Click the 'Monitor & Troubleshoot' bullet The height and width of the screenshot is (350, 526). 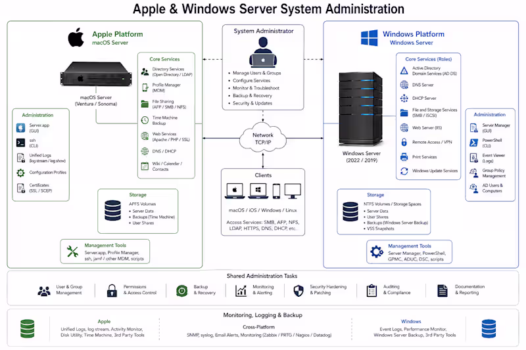(256, 88)
